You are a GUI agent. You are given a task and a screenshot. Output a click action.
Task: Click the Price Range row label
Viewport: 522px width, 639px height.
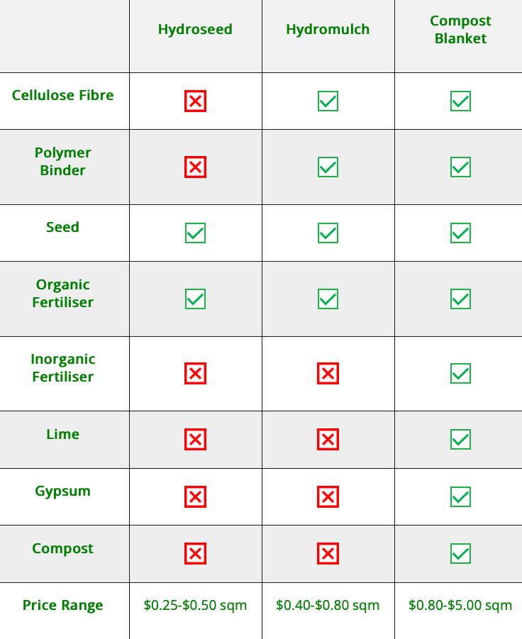(x=62, y=605)
